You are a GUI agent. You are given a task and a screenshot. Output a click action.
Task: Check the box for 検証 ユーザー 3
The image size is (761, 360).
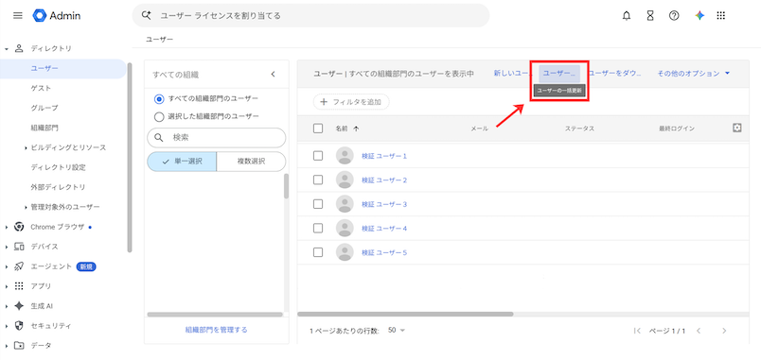[x=318, y=204]
